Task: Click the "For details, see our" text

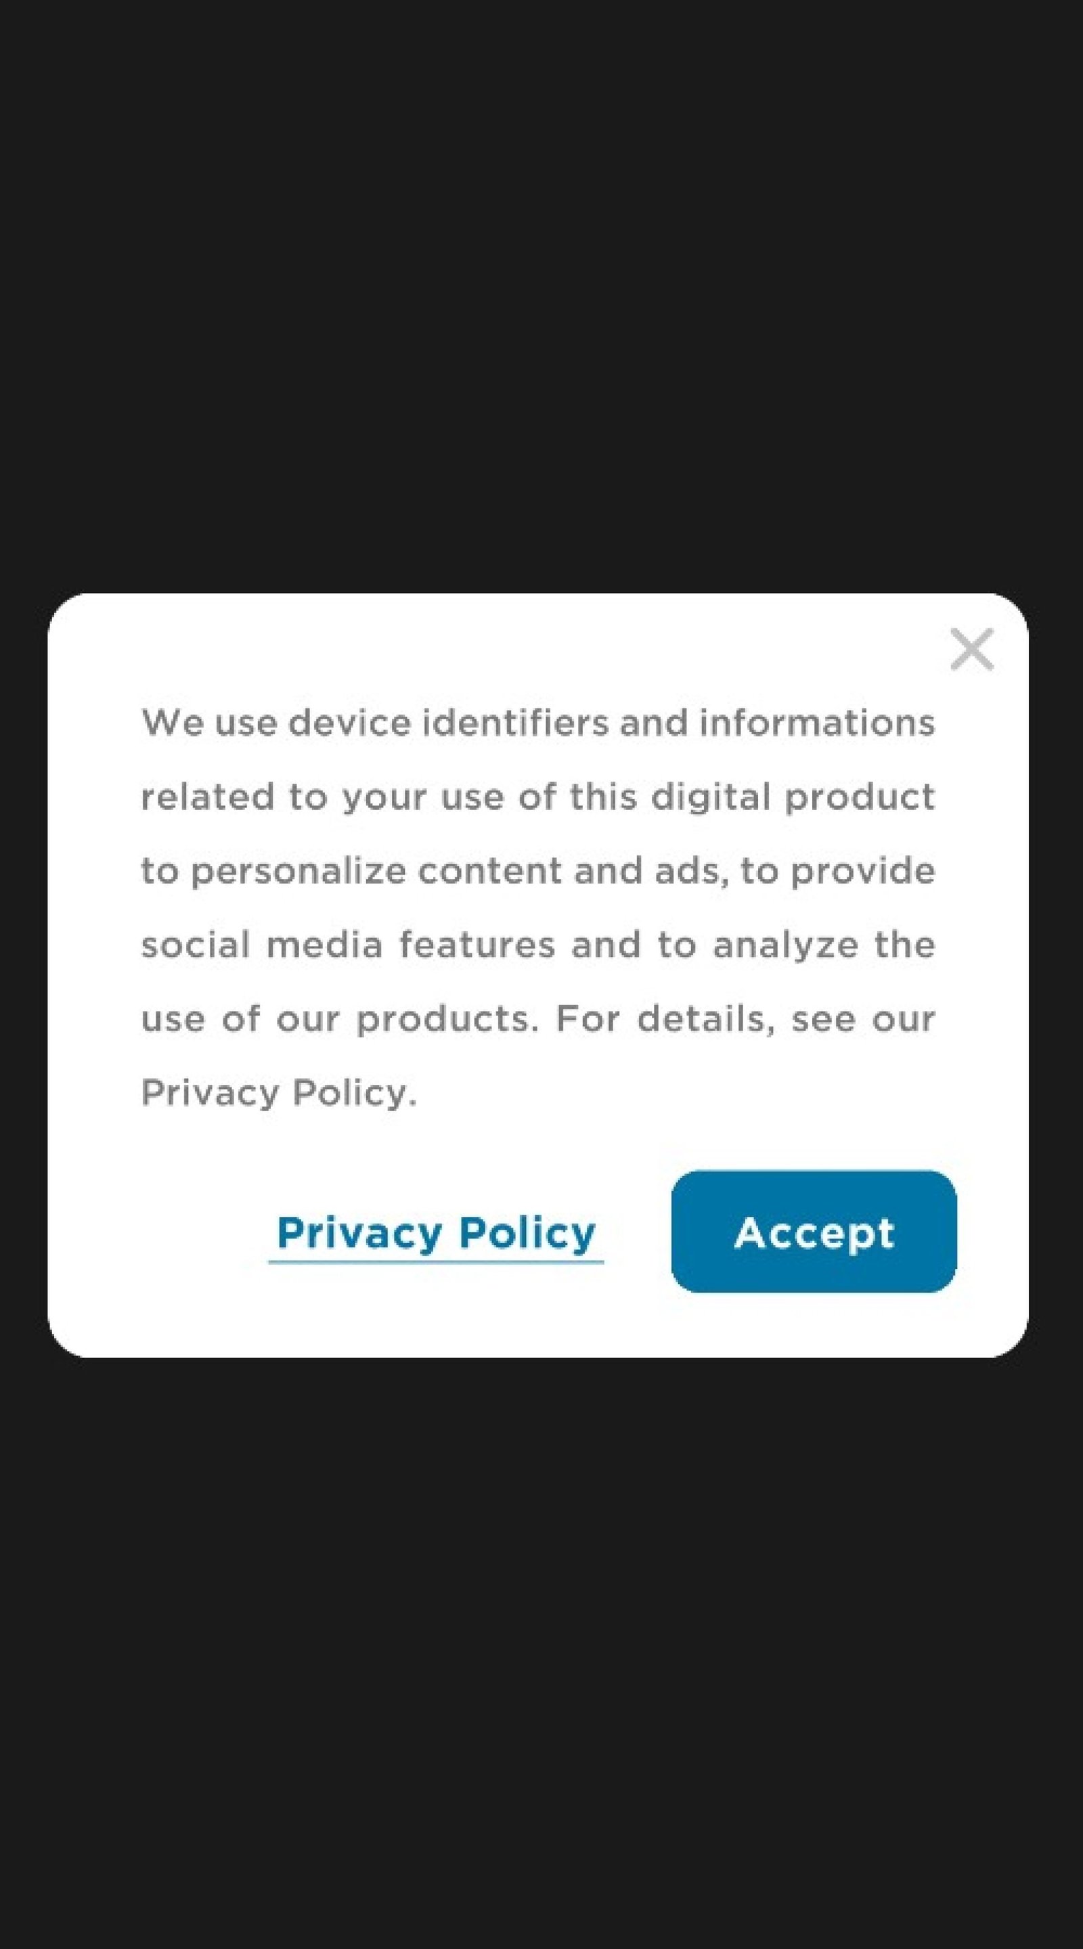Action: 745,1019
